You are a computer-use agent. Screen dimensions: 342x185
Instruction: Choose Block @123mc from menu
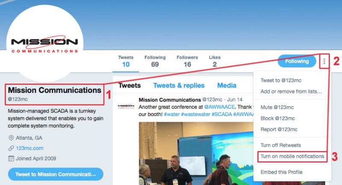[277, 118]
